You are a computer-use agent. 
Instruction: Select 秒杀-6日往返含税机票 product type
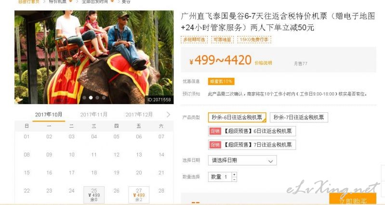237,118
